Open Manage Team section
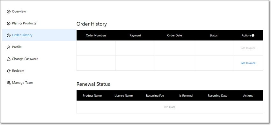The width and height of the screenshot is (271, 125). pos(22,83)
